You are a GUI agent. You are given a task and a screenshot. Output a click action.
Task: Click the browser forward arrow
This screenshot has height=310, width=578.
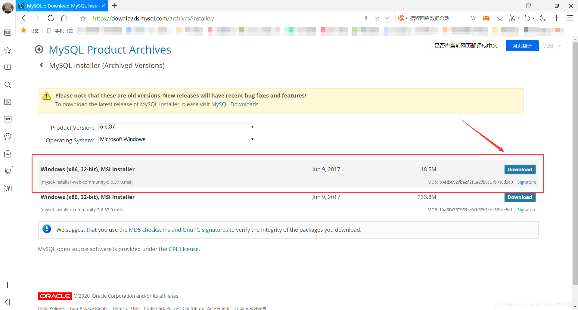tap(37, 18)
